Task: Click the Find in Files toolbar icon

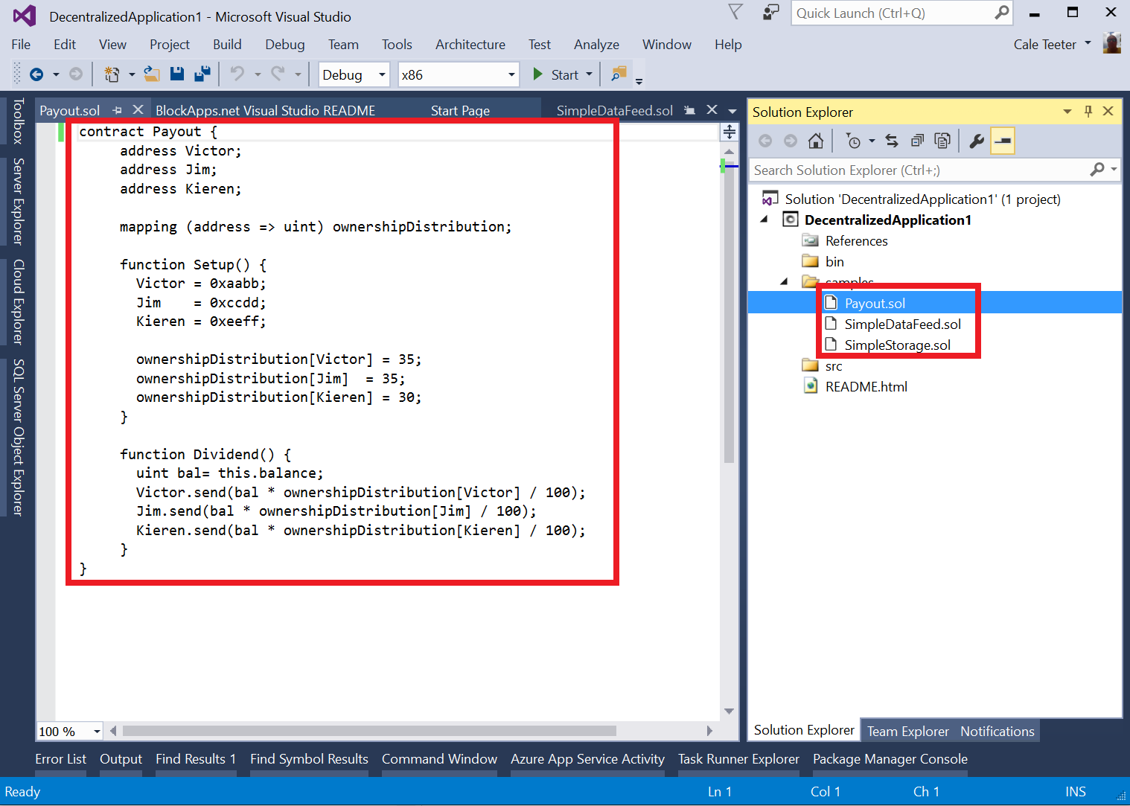Action: click(619, 74)
